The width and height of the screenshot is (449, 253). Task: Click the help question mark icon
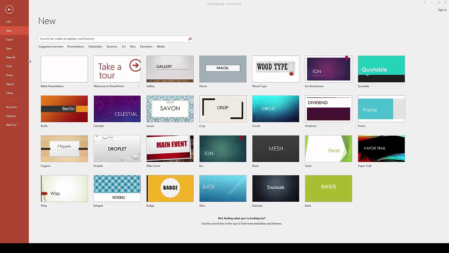tap(425, 3)
